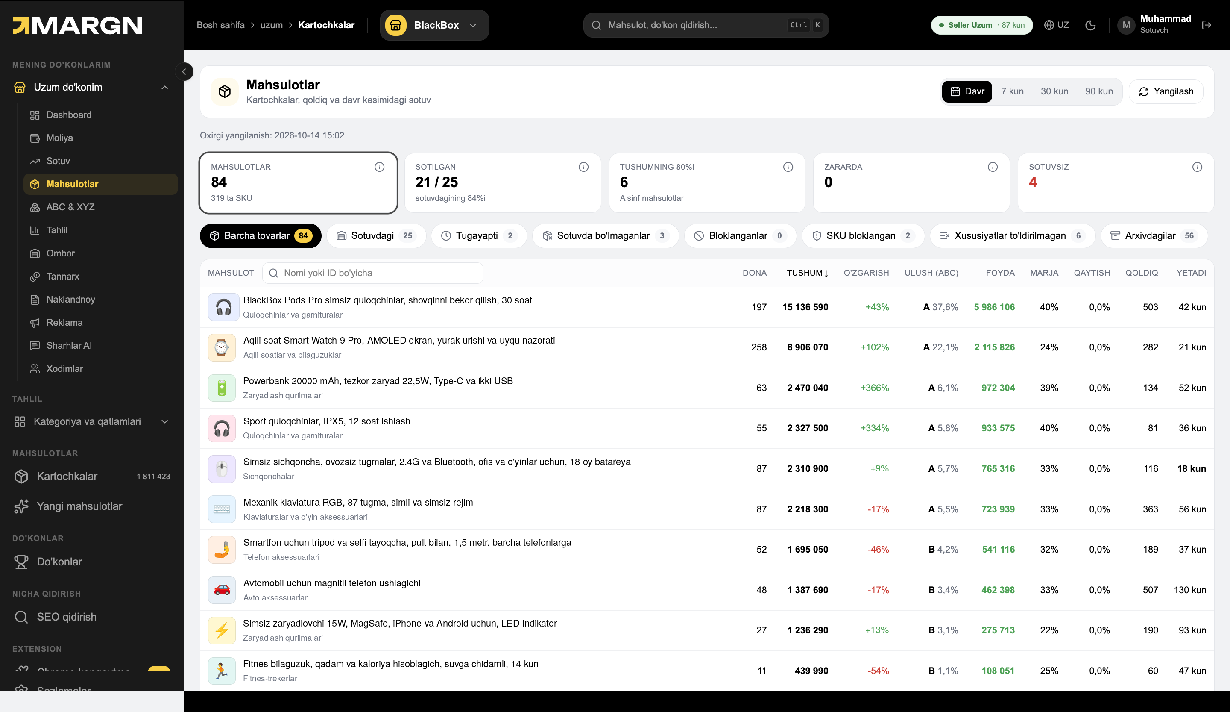Toggle dark mode with the moon icon
This screenshot has height=712, width=1230.
(1090, 25)
